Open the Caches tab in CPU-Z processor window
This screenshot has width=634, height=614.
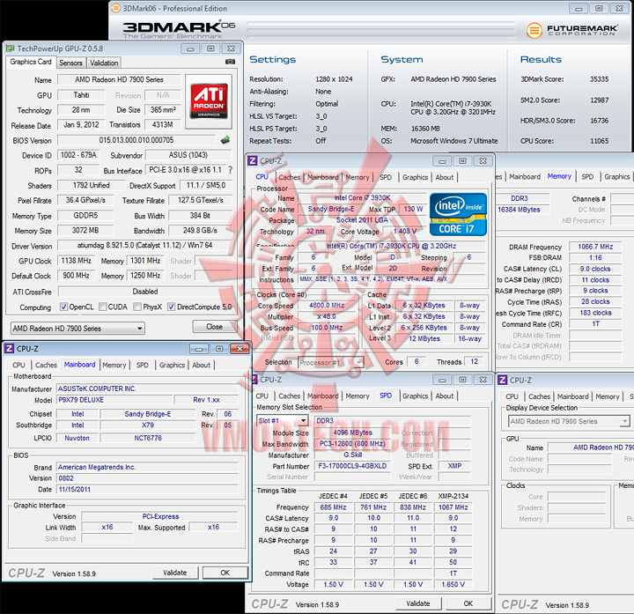[289, 177]
